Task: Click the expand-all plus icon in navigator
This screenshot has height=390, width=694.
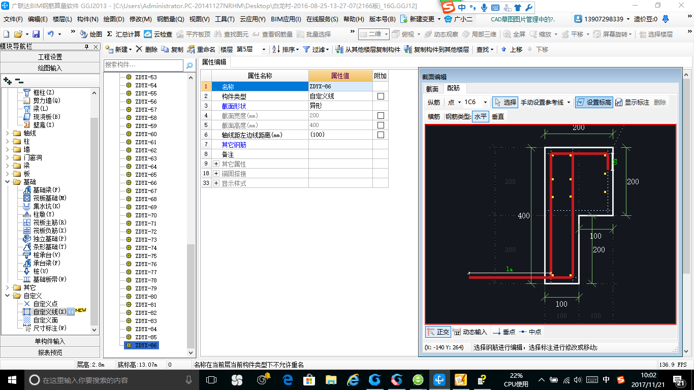Action: (8, 80)
